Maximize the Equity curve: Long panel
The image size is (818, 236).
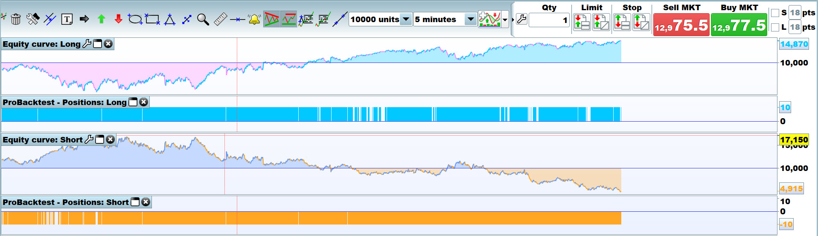point(98,44)
